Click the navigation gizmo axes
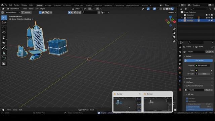This screenshot has width=215, height=121. click(171, 21)
